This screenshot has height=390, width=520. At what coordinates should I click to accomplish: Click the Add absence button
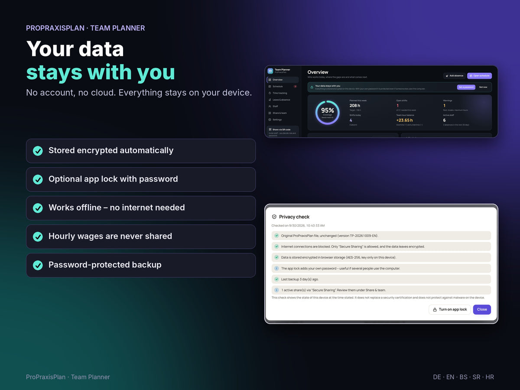tap(455, 76)
